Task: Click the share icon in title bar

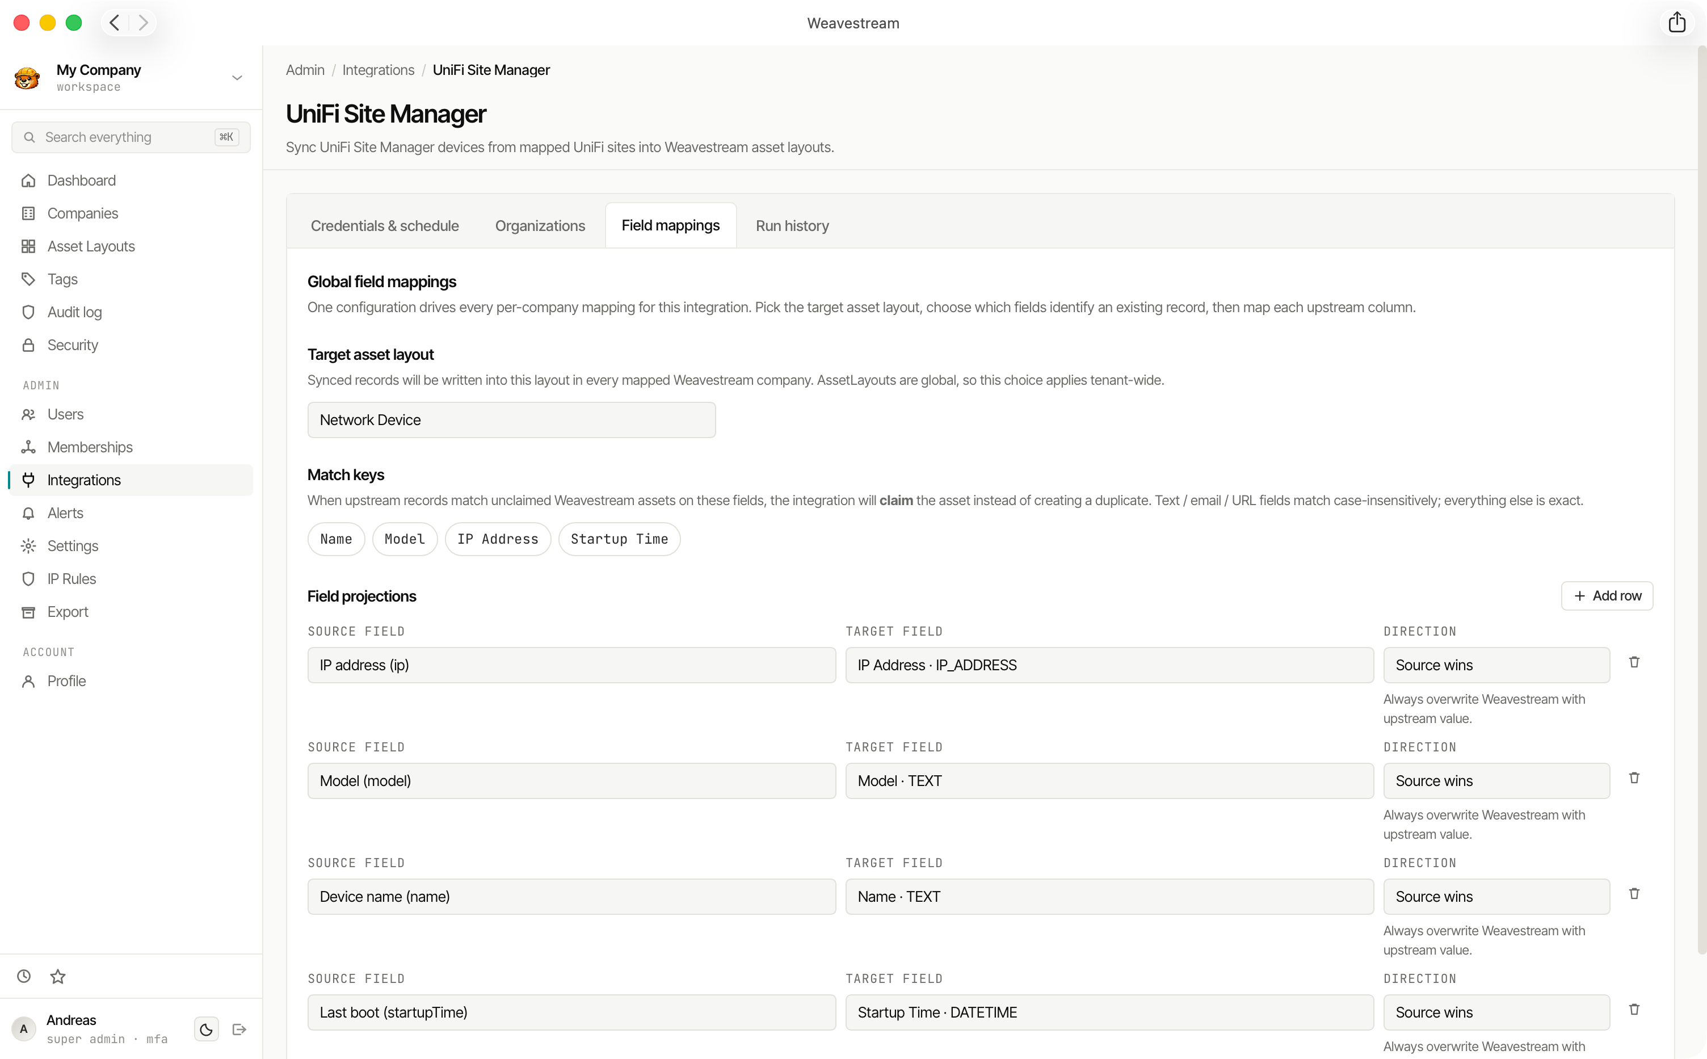Action: point(1676,22)
